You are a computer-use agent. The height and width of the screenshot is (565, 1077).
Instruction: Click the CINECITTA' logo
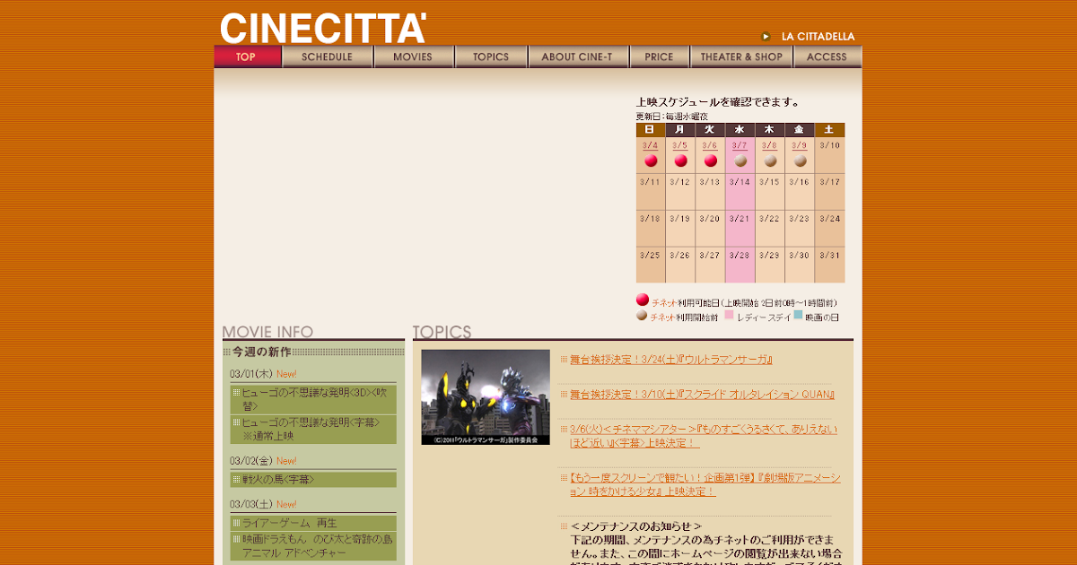click(323, 28)
